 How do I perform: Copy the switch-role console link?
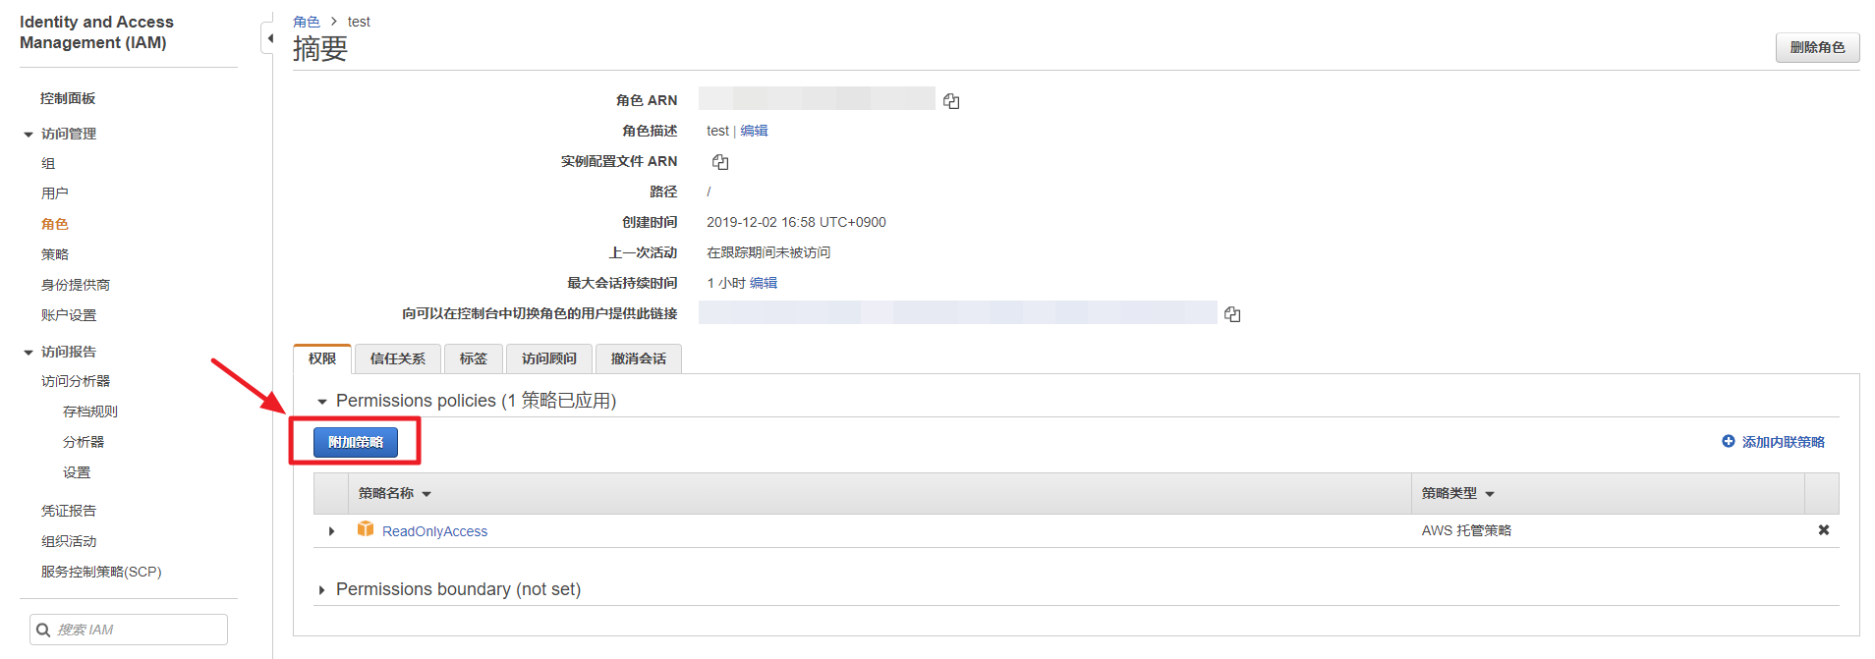tap(1232, 314)
